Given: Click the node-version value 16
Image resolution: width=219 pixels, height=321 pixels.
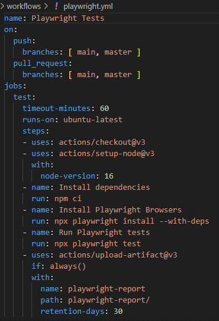Looking at the screenshot, I should pyautogui.click(x=109, y=176).
